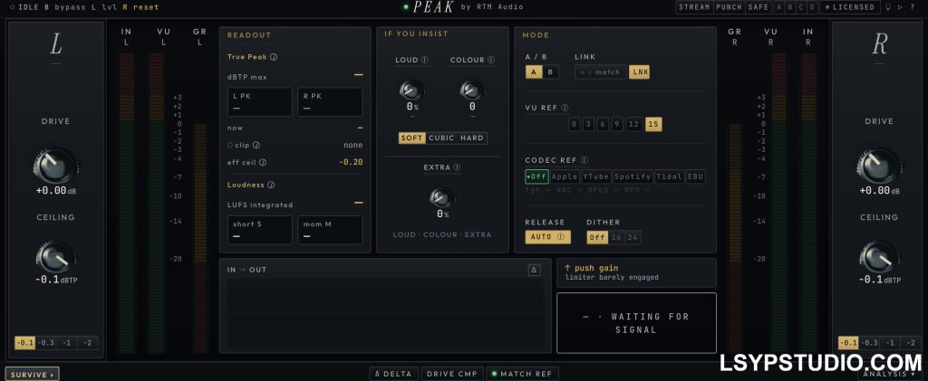Set left ceiling preset -0.3

(x=45, y=343)
